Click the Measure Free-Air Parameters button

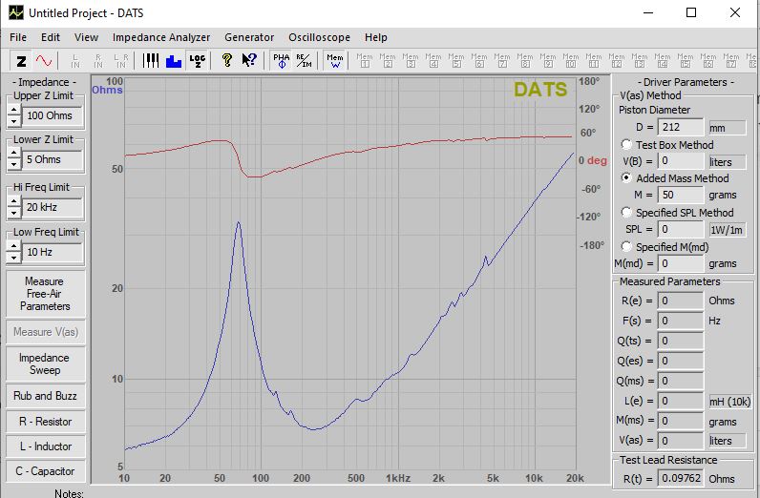[46, 294]
